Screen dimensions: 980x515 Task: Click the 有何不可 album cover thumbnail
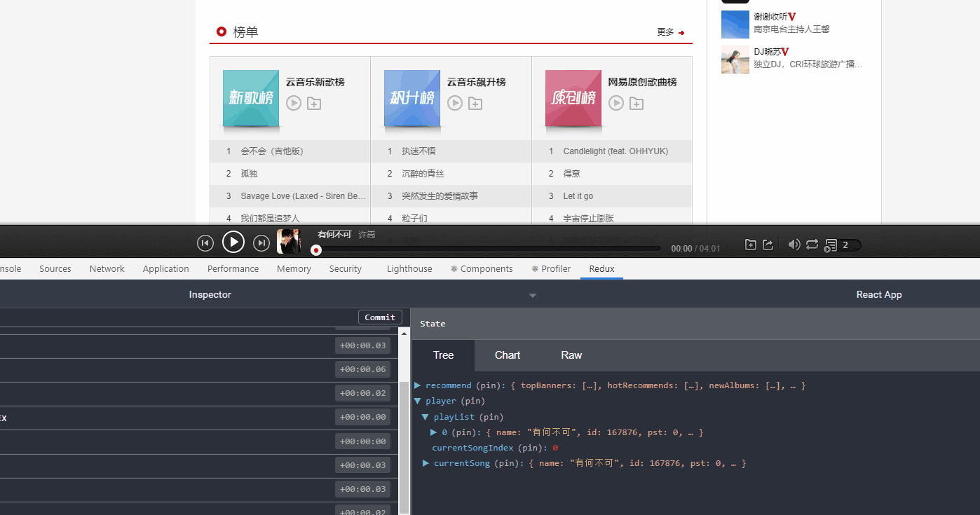pyautogui.click(x=289, y=241)
